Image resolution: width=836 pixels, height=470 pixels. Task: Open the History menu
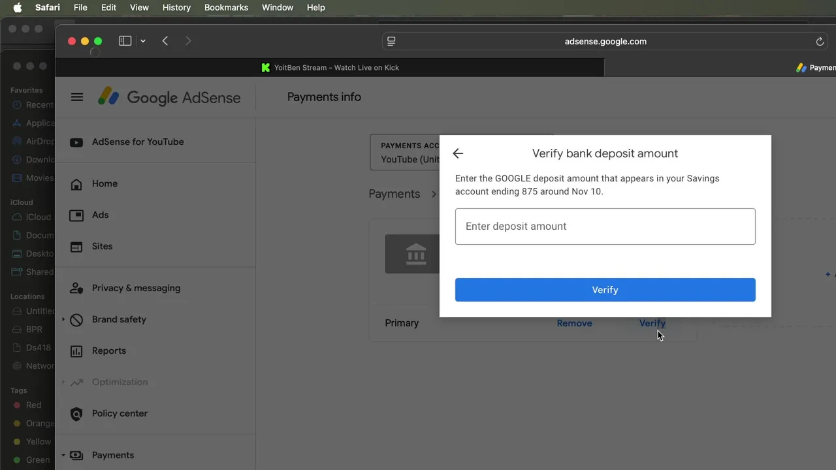click(176, 7)
